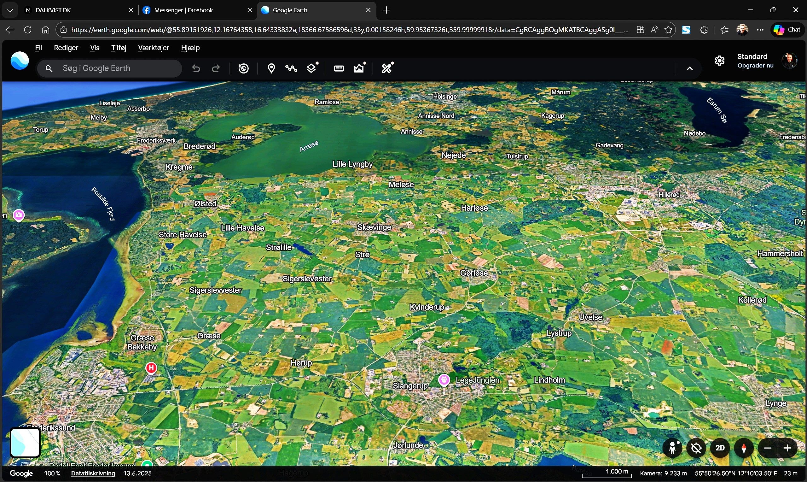Zoom in with the plus control
This screenshot has width=807, height=482.
787,448
